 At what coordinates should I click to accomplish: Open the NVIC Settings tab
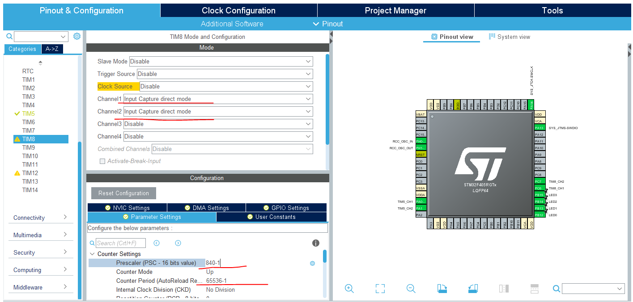click(x=127, y=208)
